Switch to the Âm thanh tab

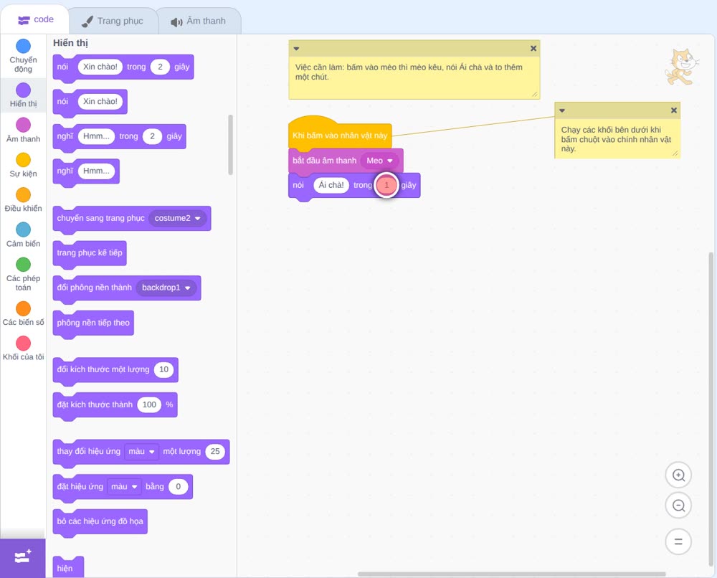pyautogui.click(x=199, y=21)
